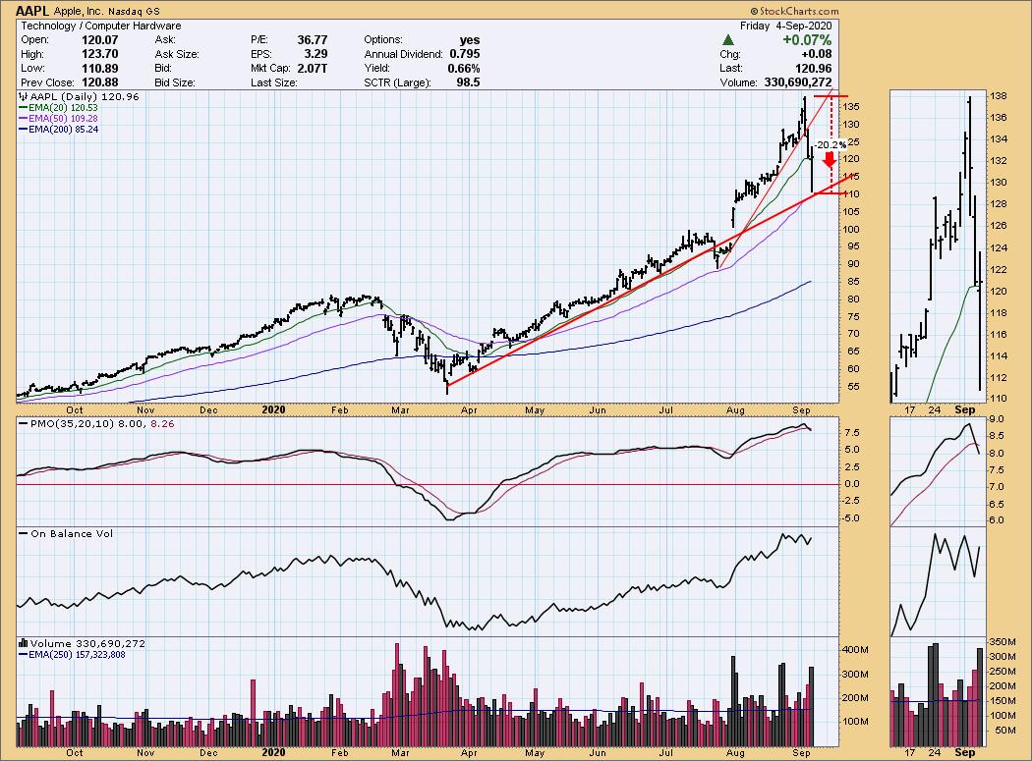Viewport: 1032px width, 761px height.
Task: Click the 'PMO(35,20,10) 8.00' indicator legend
Action: 86,423
